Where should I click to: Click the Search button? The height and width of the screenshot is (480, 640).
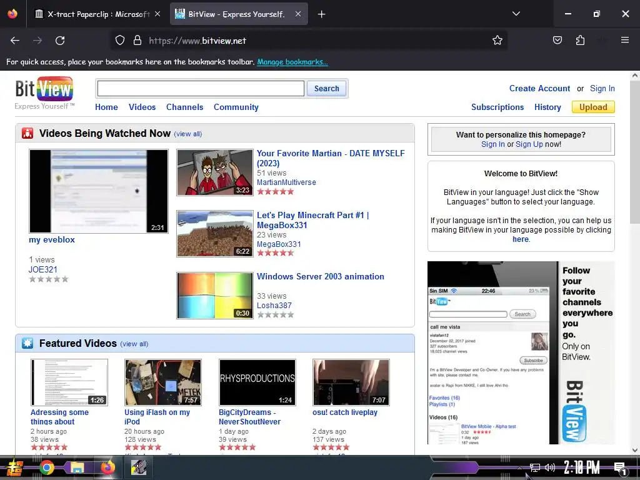pos(326,89)
